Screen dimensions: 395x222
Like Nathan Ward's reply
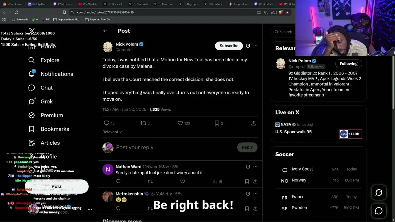tap(182, 182)
